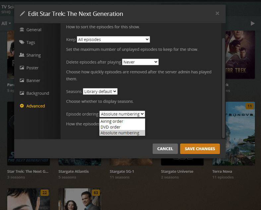Click the poster with 22 badge
Screen dimensions: 261x210
[29, 199]
